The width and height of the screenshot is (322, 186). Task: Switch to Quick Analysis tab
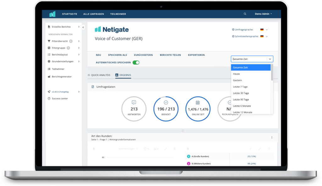[99, 75]
